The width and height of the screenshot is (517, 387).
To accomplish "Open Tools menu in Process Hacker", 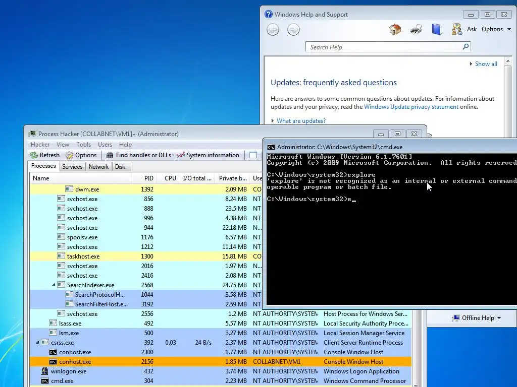I will [83, 145].
